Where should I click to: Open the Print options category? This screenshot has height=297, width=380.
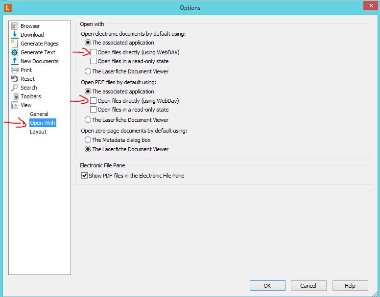pyautogui.click(x=26, y=70)
